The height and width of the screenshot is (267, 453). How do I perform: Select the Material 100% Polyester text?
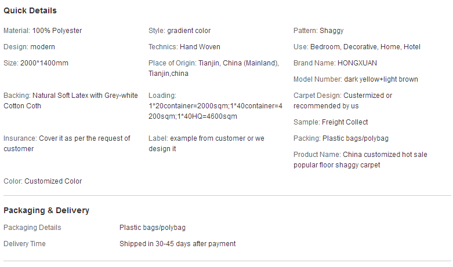[43, 31]
